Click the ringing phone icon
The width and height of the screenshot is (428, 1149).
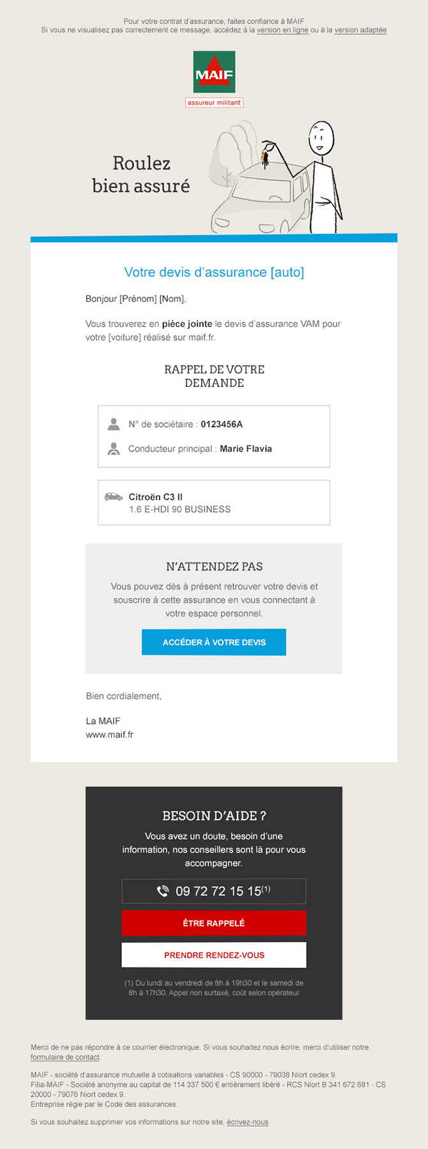[163, 891]
